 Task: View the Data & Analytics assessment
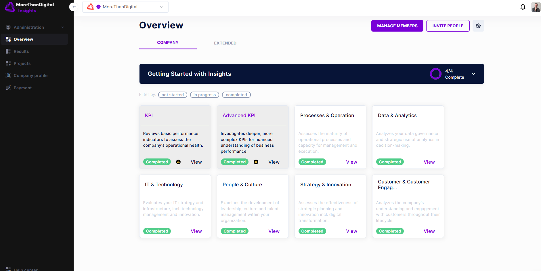(429, 162)
